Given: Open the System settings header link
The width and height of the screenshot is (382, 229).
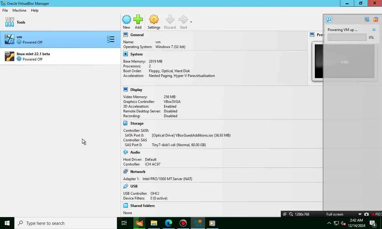Looking at the screenshot, I should coord(136,54).
